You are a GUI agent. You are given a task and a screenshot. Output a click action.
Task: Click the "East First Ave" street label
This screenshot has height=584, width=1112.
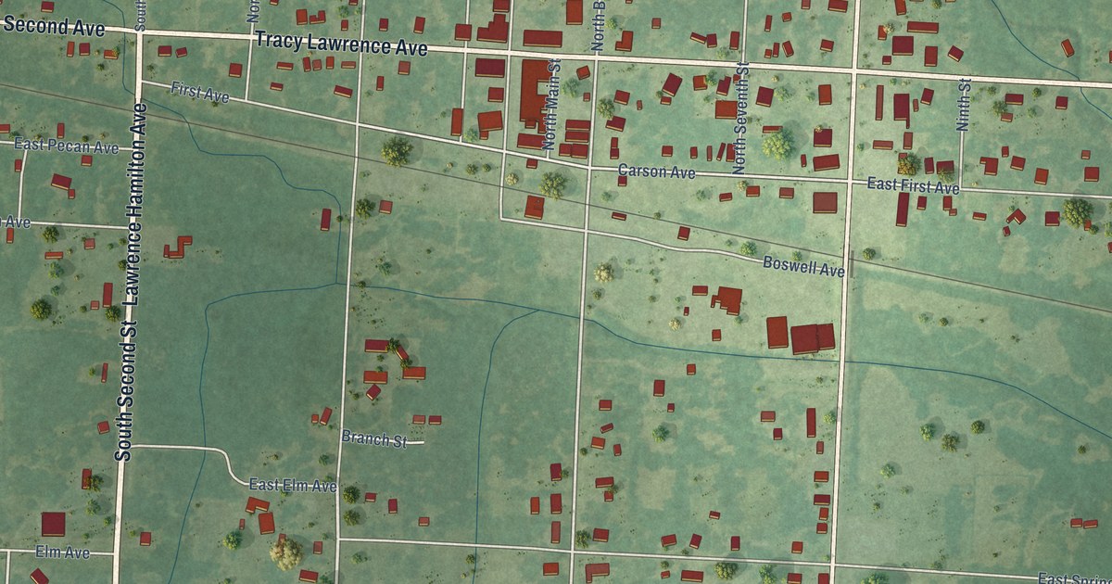[x=913, y=186]
